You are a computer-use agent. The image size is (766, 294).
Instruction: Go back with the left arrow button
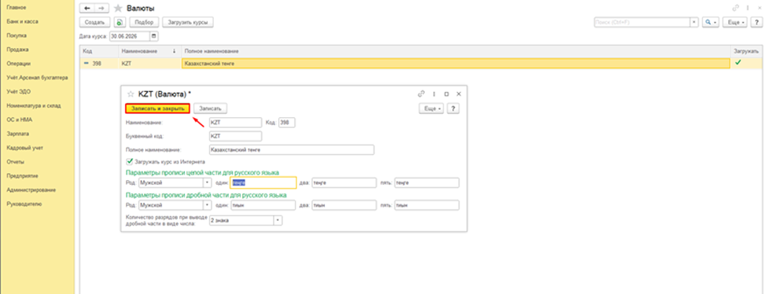coord(87,9)
